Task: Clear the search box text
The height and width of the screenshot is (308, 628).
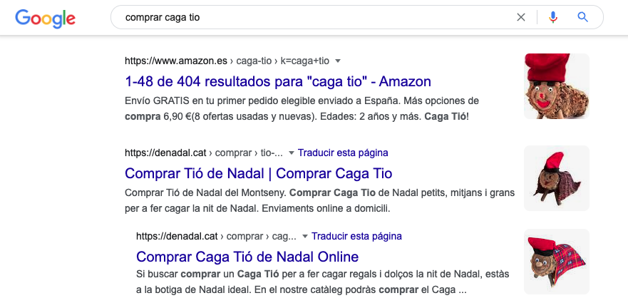Action: [x=521, y=17]
